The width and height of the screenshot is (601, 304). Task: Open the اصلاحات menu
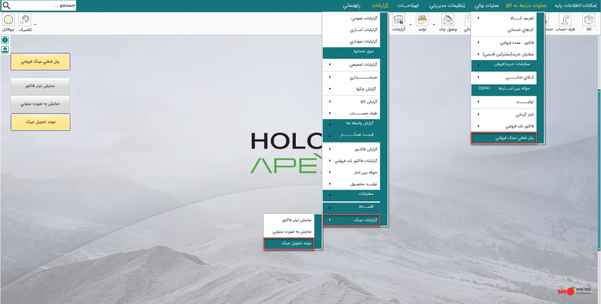pyautogui.click(x=408, y=6)
